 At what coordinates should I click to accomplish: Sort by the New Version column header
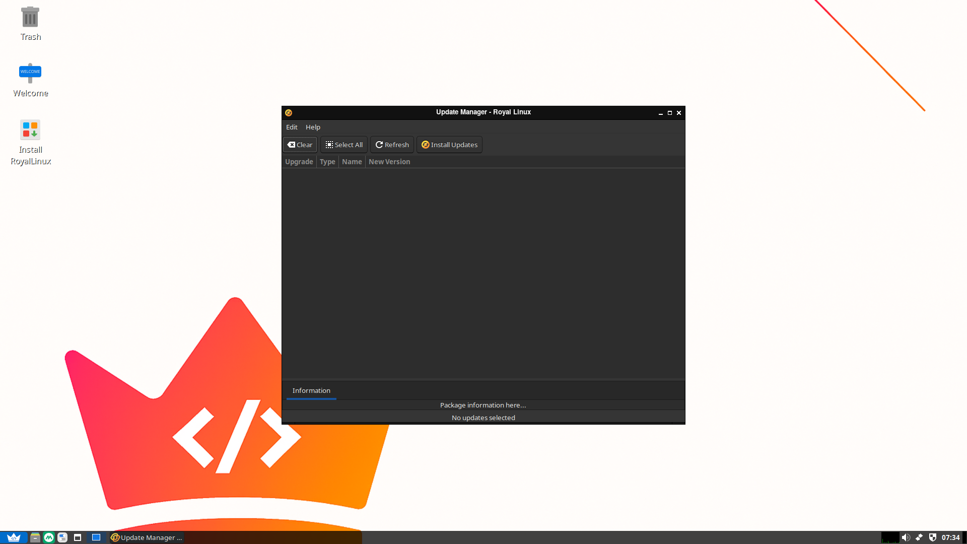click(389, 162)
